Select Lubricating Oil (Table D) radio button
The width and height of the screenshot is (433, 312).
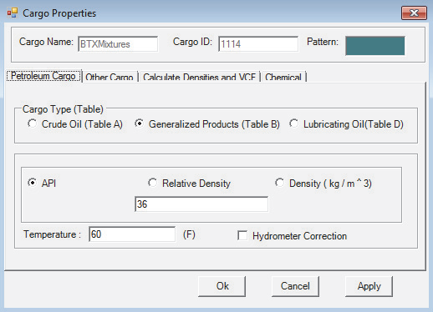(293, 123)
